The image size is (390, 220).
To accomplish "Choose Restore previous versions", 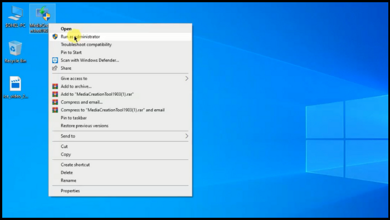I will point(120,126).
